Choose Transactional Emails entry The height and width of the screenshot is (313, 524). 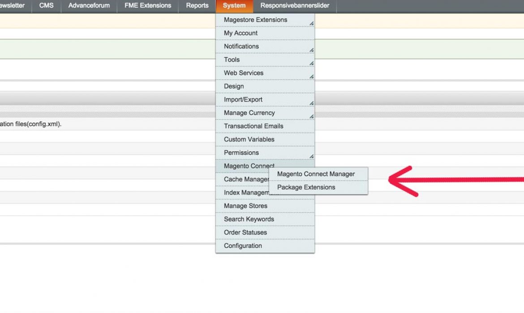click(x=265, y=126)
